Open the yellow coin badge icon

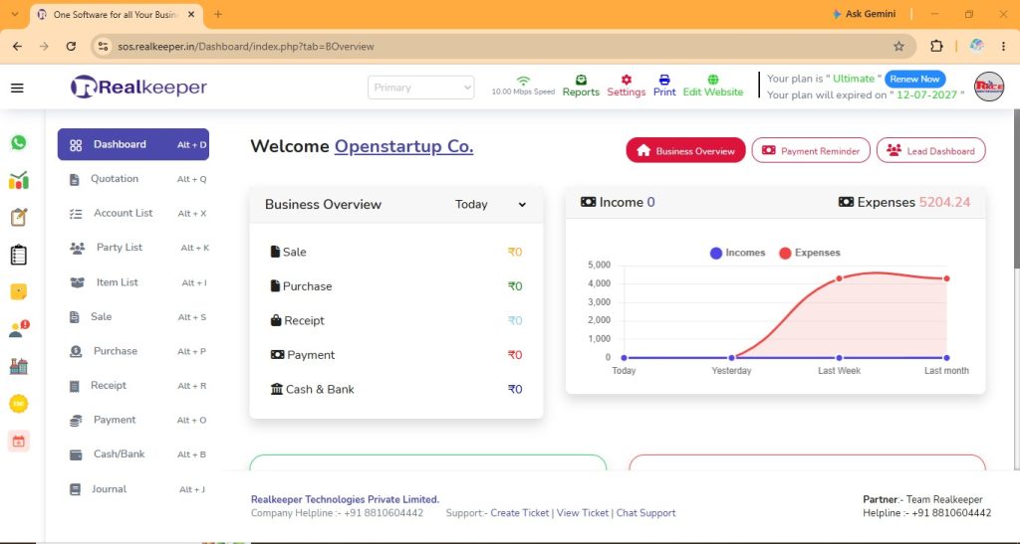(x=19, y=404)
